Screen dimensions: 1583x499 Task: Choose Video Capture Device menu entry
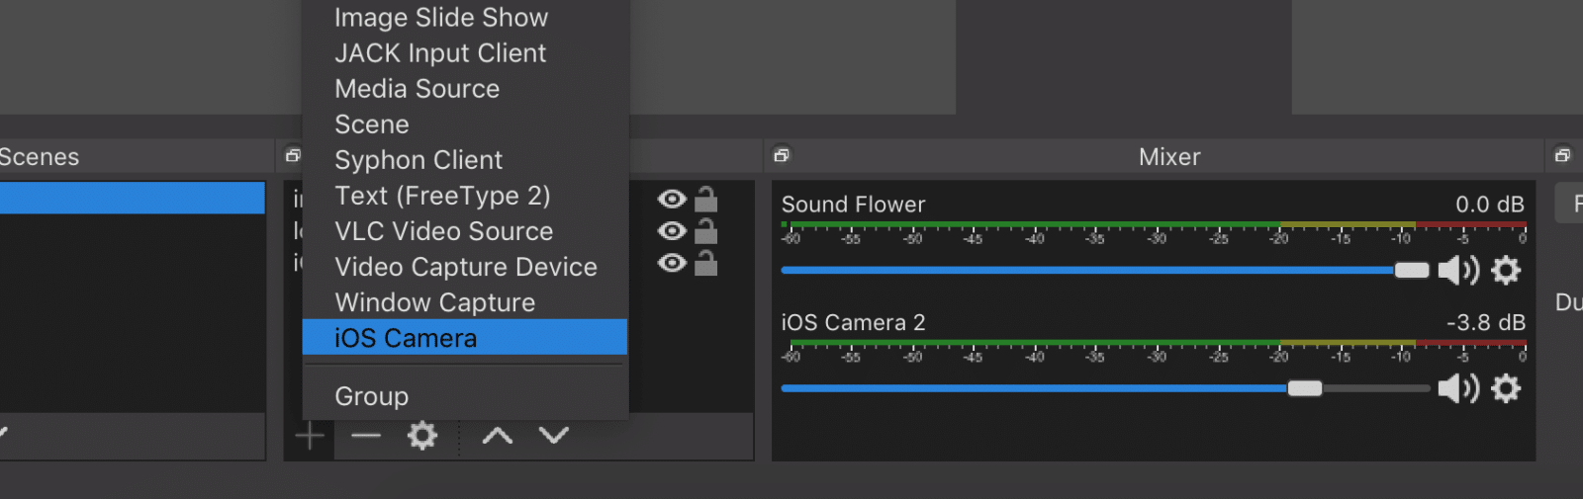point(465,267)
